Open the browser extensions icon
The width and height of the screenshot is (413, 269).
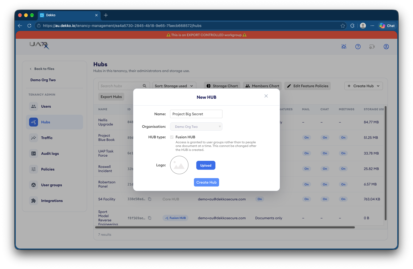click(x=352, y=26)
